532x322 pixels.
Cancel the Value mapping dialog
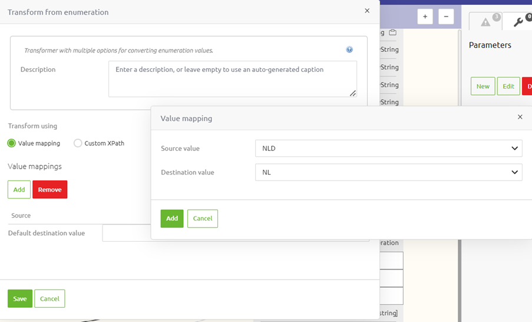point(202,218)
